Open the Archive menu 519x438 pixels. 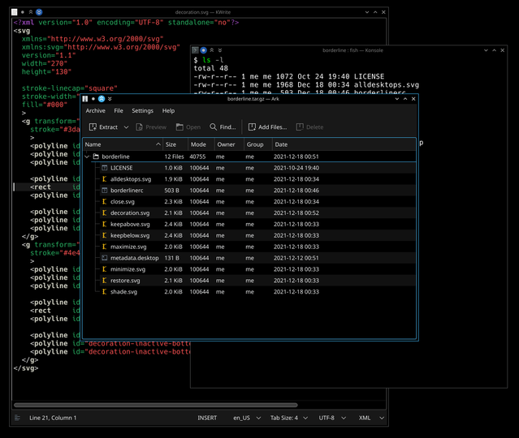(x=95, y=111)
